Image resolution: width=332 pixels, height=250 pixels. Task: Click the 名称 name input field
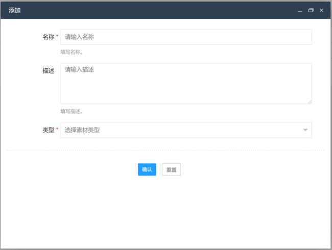[x=186, y=37]
